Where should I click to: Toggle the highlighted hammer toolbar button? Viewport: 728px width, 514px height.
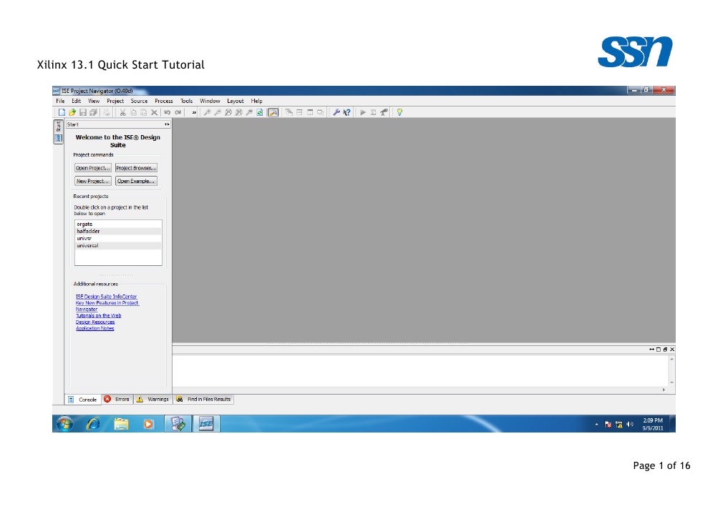coord(273,112)
